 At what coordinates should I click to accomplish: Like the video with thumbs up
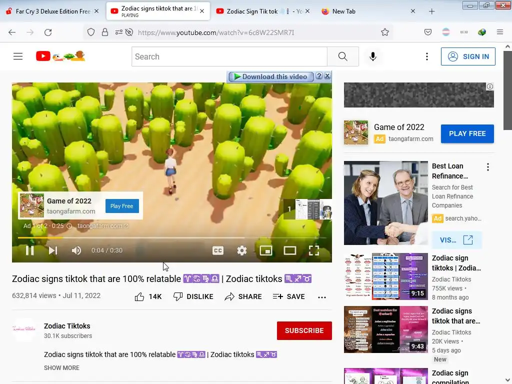click(x=148, y=296)
